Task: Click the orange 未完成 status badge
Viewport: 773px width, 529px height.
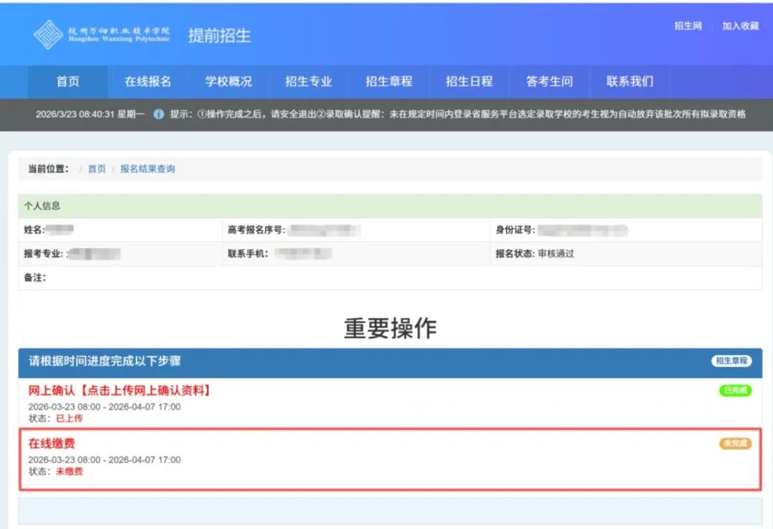Action: tap(736, 443)
